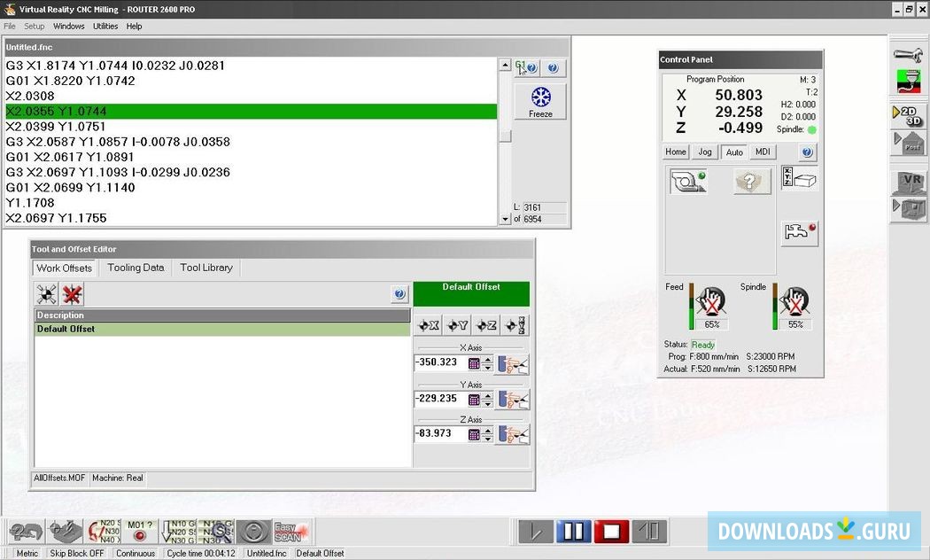
Task: Toggle dust extraction fan in Control Panel
Action: 688,182
